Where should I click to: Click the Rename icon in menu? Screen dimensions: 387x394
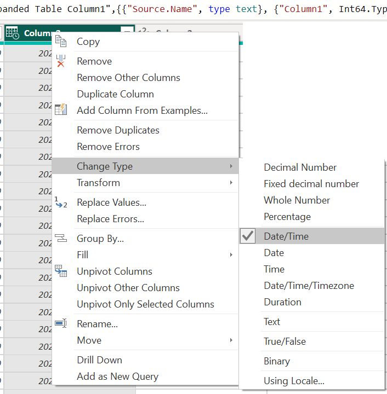pos(61,324)
